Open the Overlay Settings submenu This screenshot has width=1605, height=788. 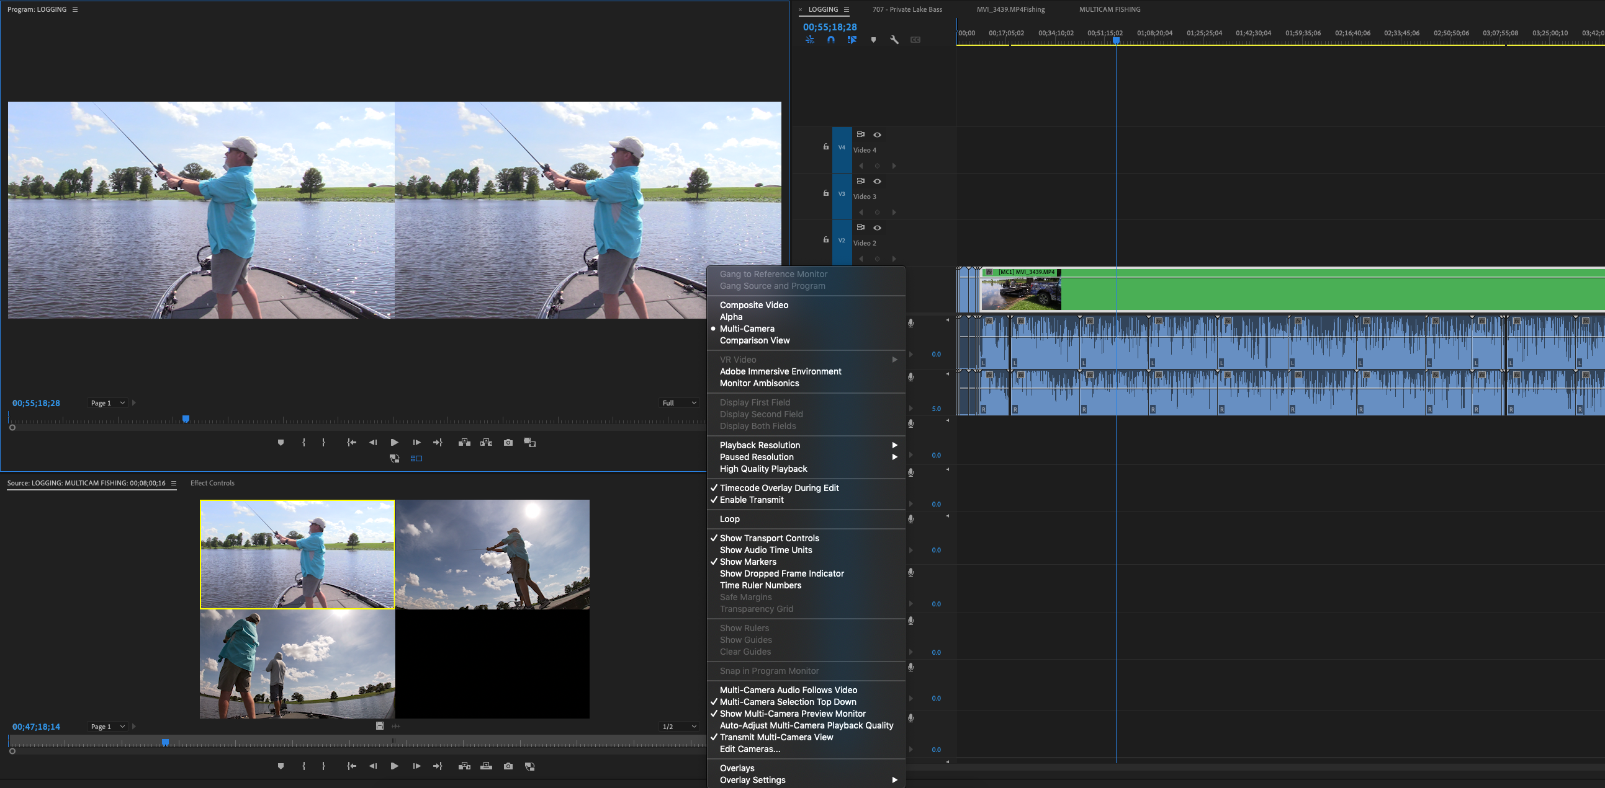(752, 779)
